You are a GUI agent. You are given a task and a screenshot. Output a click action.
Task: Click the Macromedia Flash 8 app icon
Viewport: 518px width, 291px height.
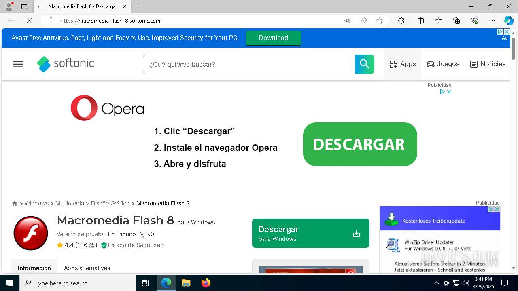point(31,233)
